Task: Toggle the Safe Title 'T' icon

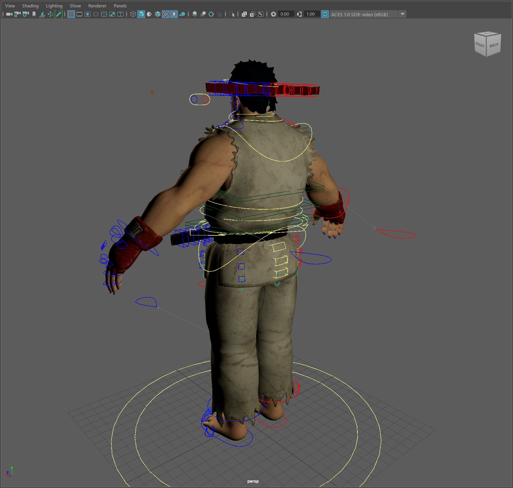Action: 120,14
